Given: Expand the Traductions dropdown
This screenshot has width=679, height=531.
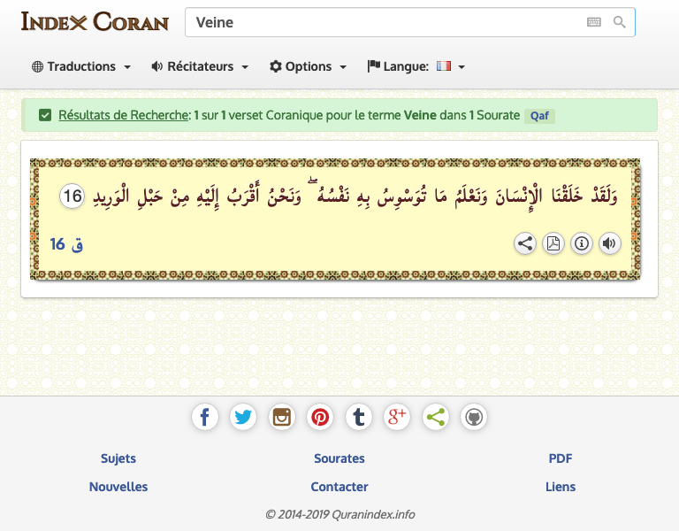Looking at the screenshot, I should coord(81,66).
